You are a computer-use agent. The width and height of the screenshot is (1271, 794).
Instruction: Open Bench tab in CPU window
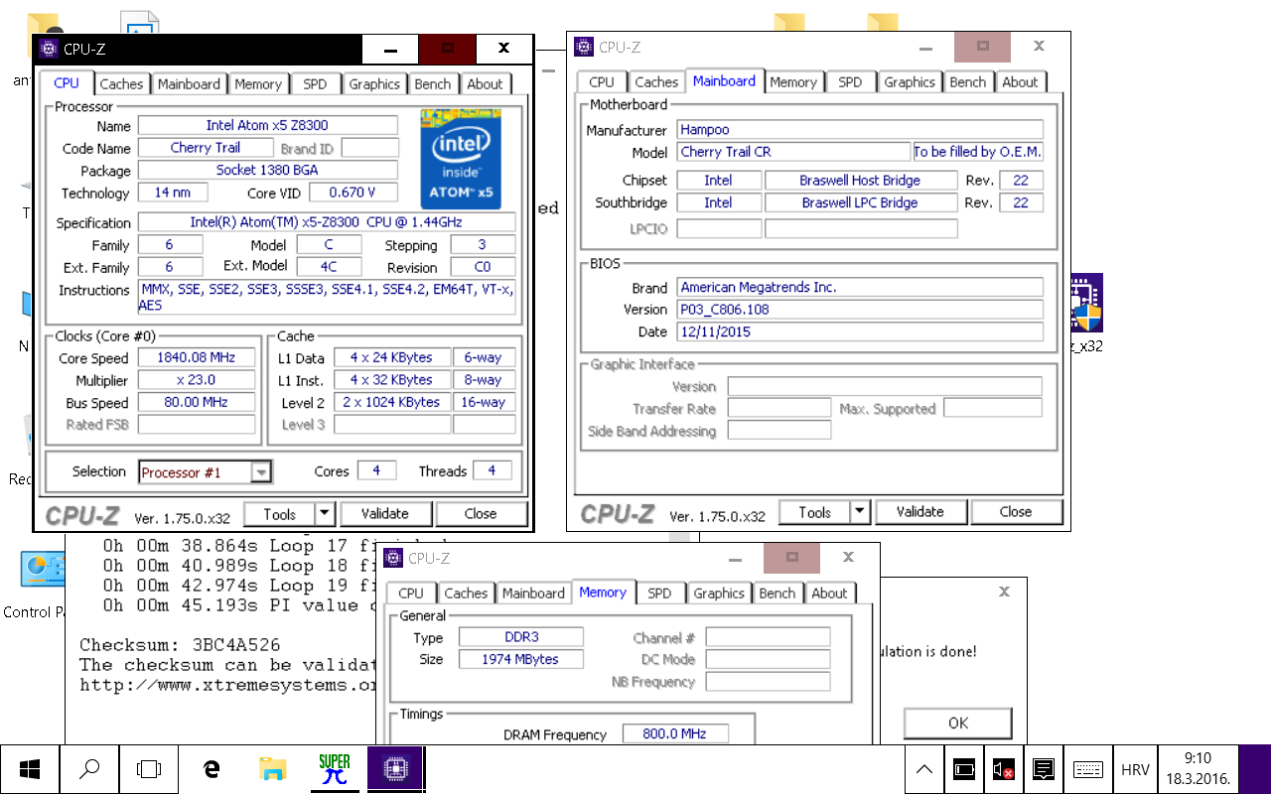tap(433, 84)
